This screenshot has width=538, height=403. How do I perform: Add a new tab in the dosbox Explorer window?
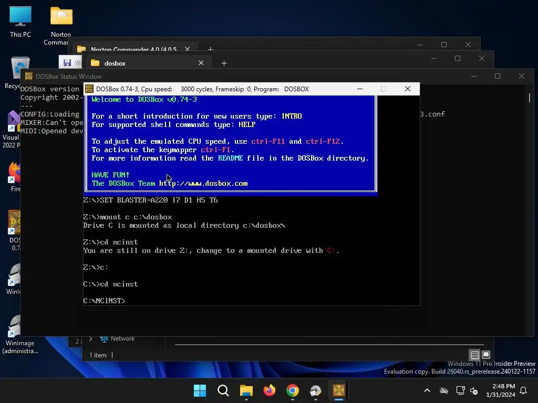coord(224,63)
